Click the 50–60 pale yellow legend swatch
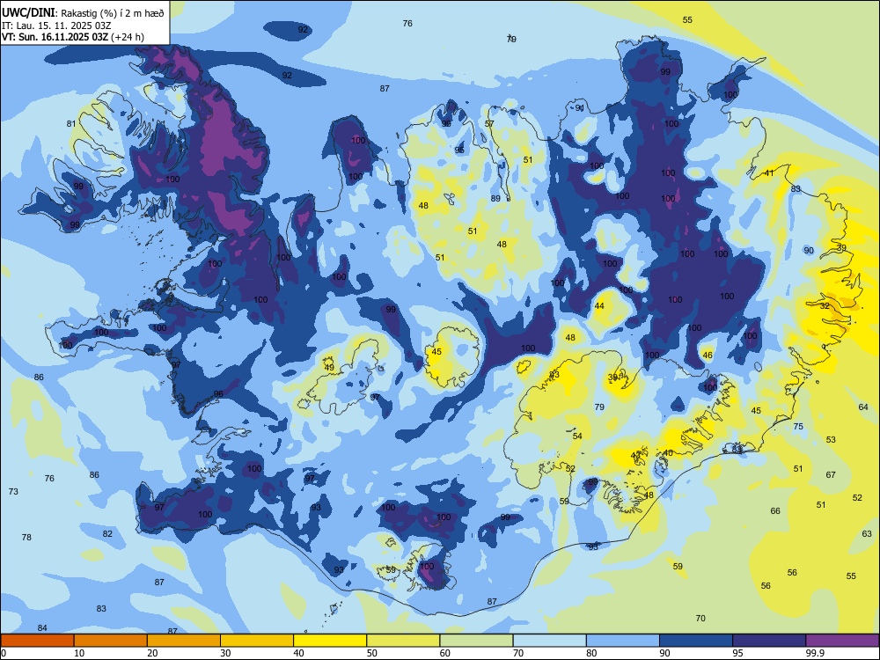The image size is (880, 660). (x=403, y=641)
